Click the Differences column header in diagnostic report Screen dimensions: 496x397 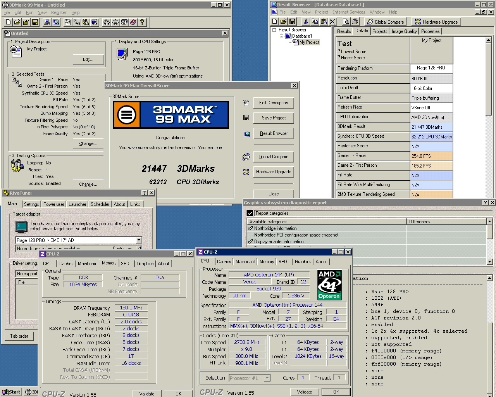[446, 222]
